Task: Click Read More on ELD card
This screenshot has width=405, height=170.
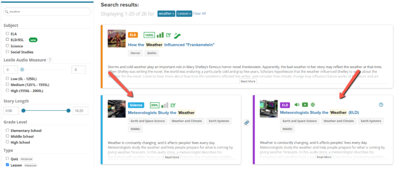Action: (324, 157)
